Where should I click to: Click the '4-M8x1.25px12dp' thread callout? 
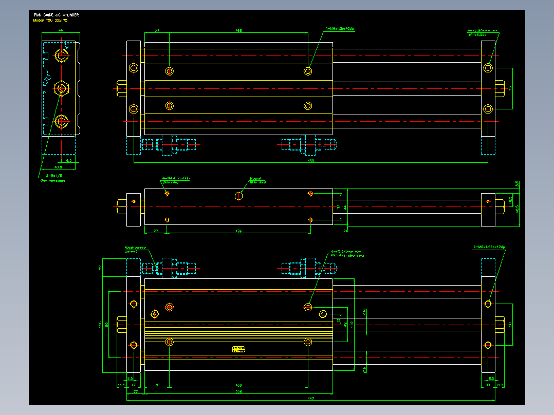click(489, 247)
